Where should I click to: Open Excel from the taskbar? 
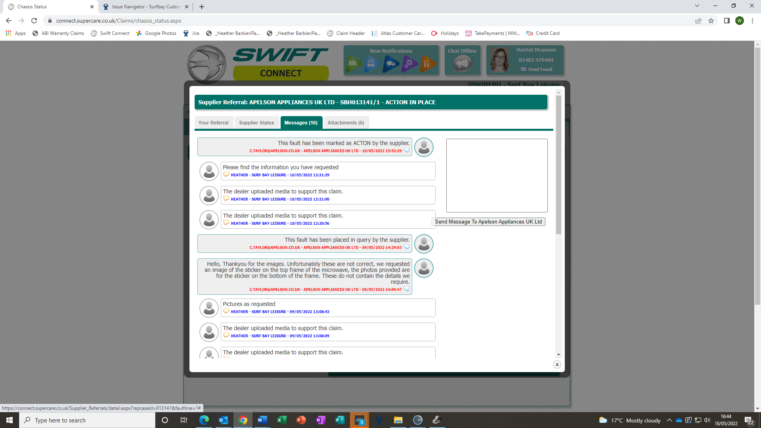[282, 420]
